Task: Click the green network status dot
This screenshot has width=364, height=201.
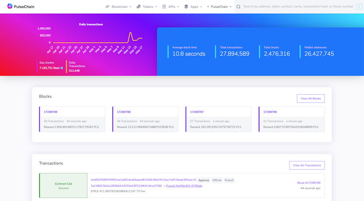Action: tap(208, 7)
